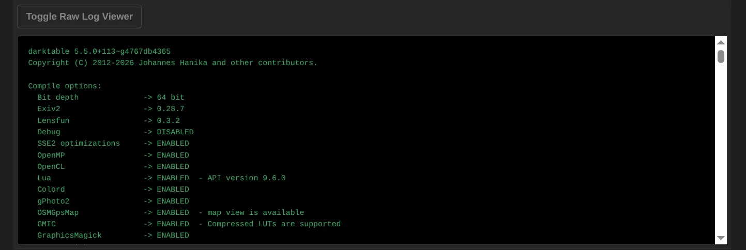Click the OSMGpsMap map view line

[x=171, y=213]
